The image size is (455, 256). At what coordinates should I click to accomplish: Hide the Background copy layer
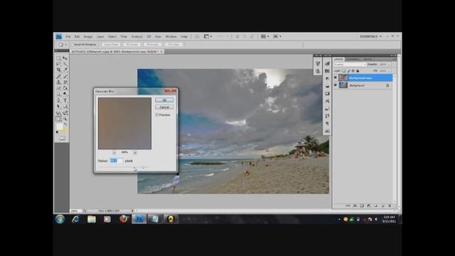336,78
